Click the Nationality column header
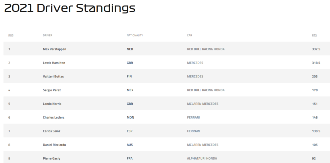Screen dimensions: 330x163 [x=135, y=35]
